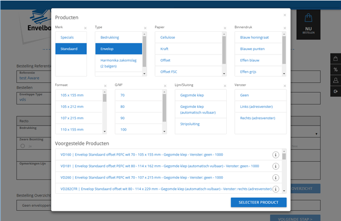Viewport: 341px width, 221px height.
Task: Select Geen venster option
Action: 260,95
